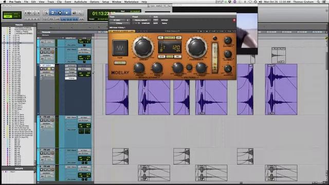Open the automation mode selector on FX m4 track

[x=50, y=59]
